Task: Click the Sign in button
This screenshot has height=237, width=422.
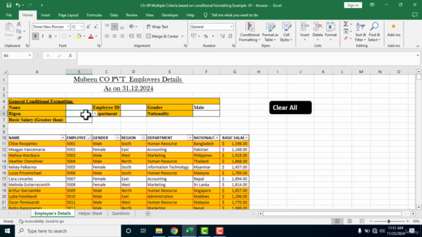Action: click(x=353, y=5)
